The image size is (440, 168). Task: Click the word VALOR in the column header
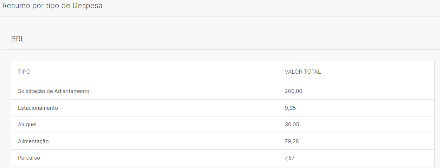pos(293,72)
